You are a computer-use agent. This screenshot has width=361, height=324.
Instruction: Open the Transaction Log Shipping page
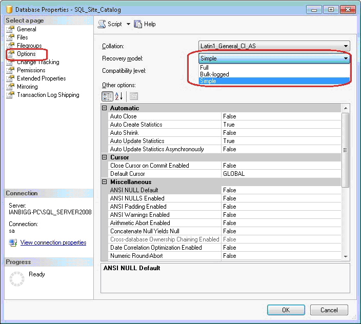(48, 95)
